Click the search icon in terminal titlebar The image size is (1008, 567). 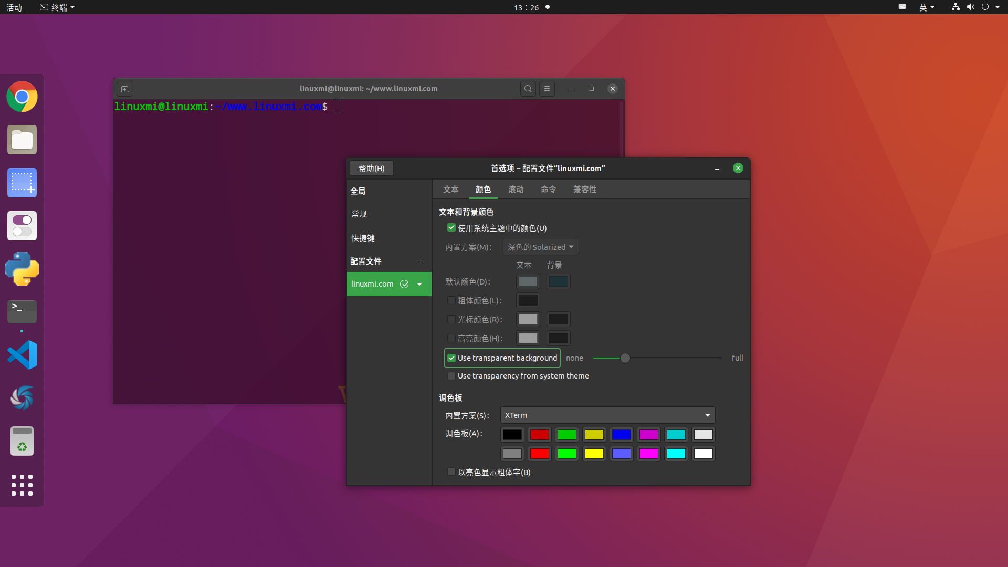pyautogui.click(x=528, y=89)
